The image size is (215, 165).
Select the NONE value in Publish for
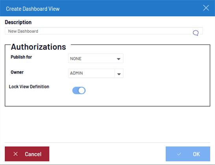pos(76,59)
